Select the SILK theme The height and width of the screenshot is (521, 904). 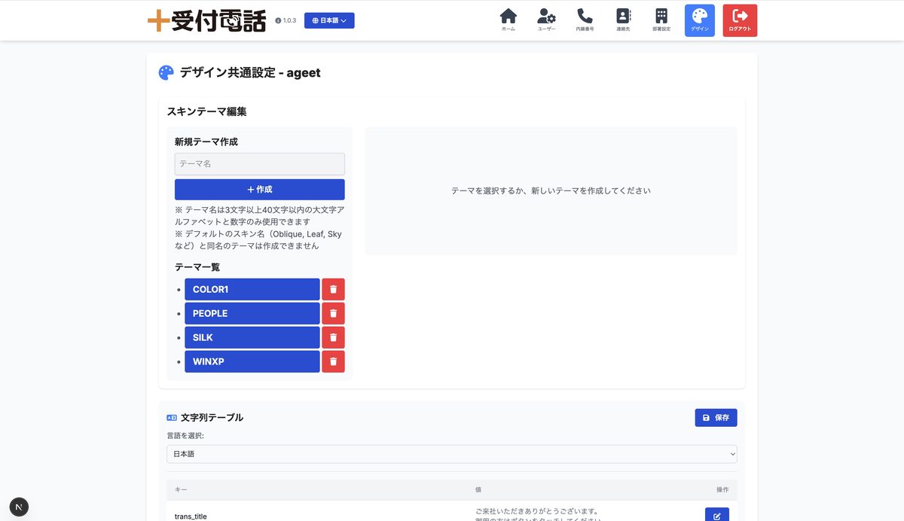point(252,337)
